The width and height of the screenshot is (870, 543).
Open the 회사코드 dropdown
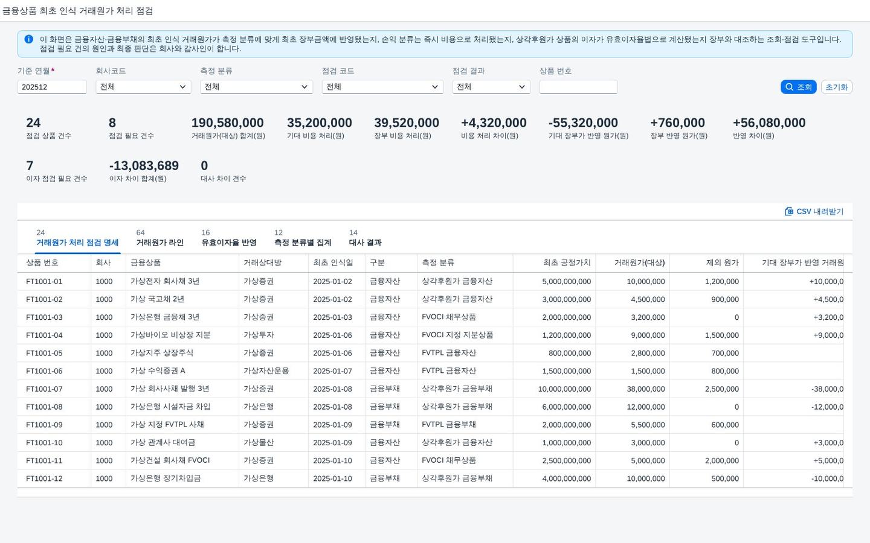(143, 87)
